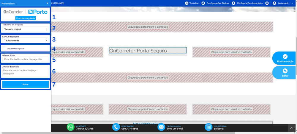The image size is (297, 134).
Task: Click the Visualizar eye icon
Action: (x=187, y=3)
